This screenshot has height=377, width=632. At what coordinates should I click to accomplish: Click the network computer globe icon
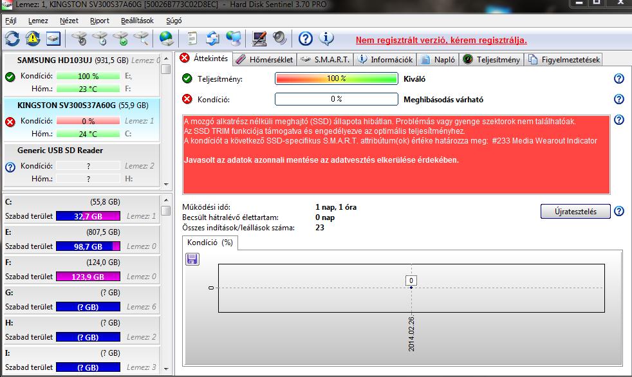click(x=234, y=39)
